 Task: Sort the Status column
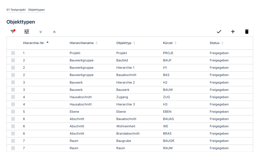[223, 43]
